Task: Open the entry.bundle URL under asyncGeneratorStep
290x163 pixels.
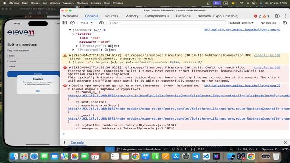Action: click(179, 109)
